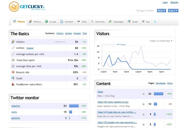This screenshot has height=128, width=188.
Task: Click the Register link
Action: (174, 2)
